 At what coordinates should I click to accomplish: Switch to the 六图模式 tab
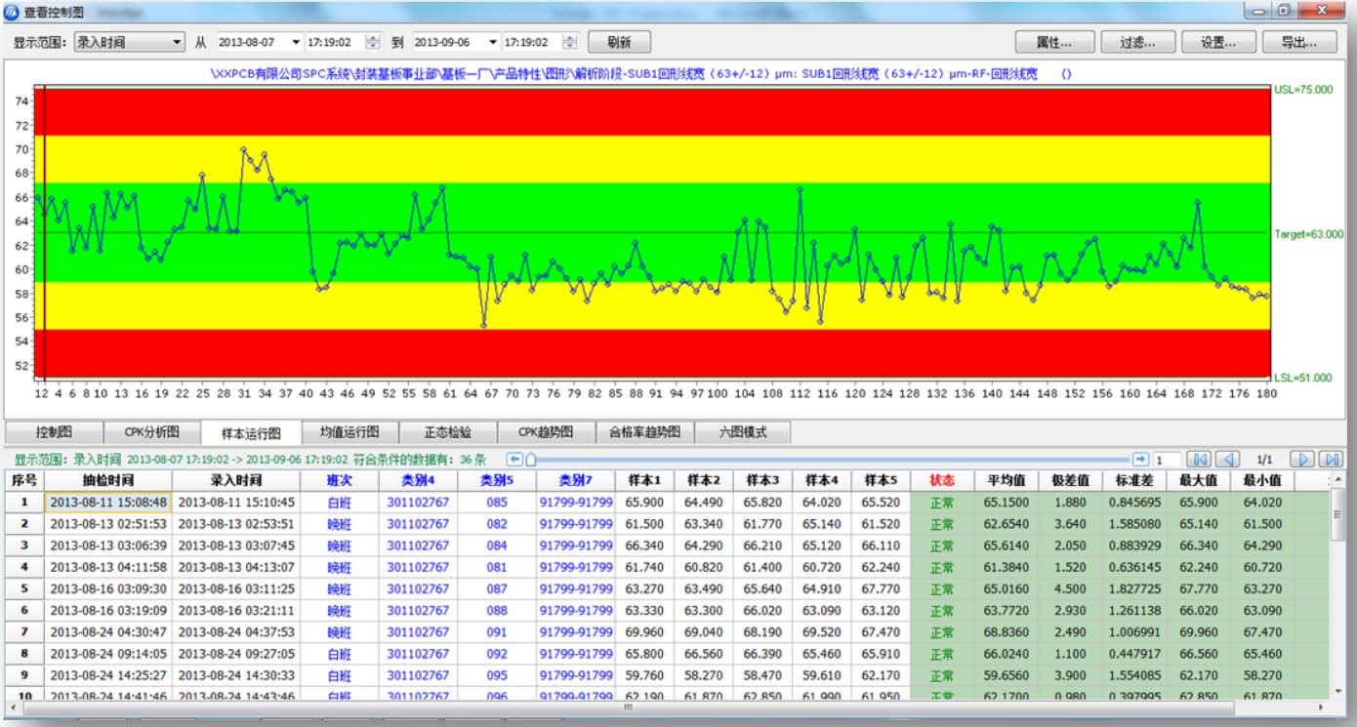[x=742, y=432]
